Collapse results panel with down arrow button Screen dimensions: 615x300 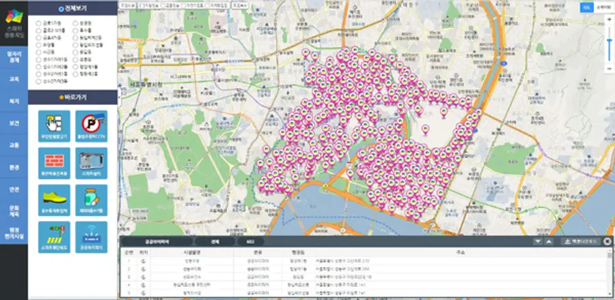pos(538,241)
